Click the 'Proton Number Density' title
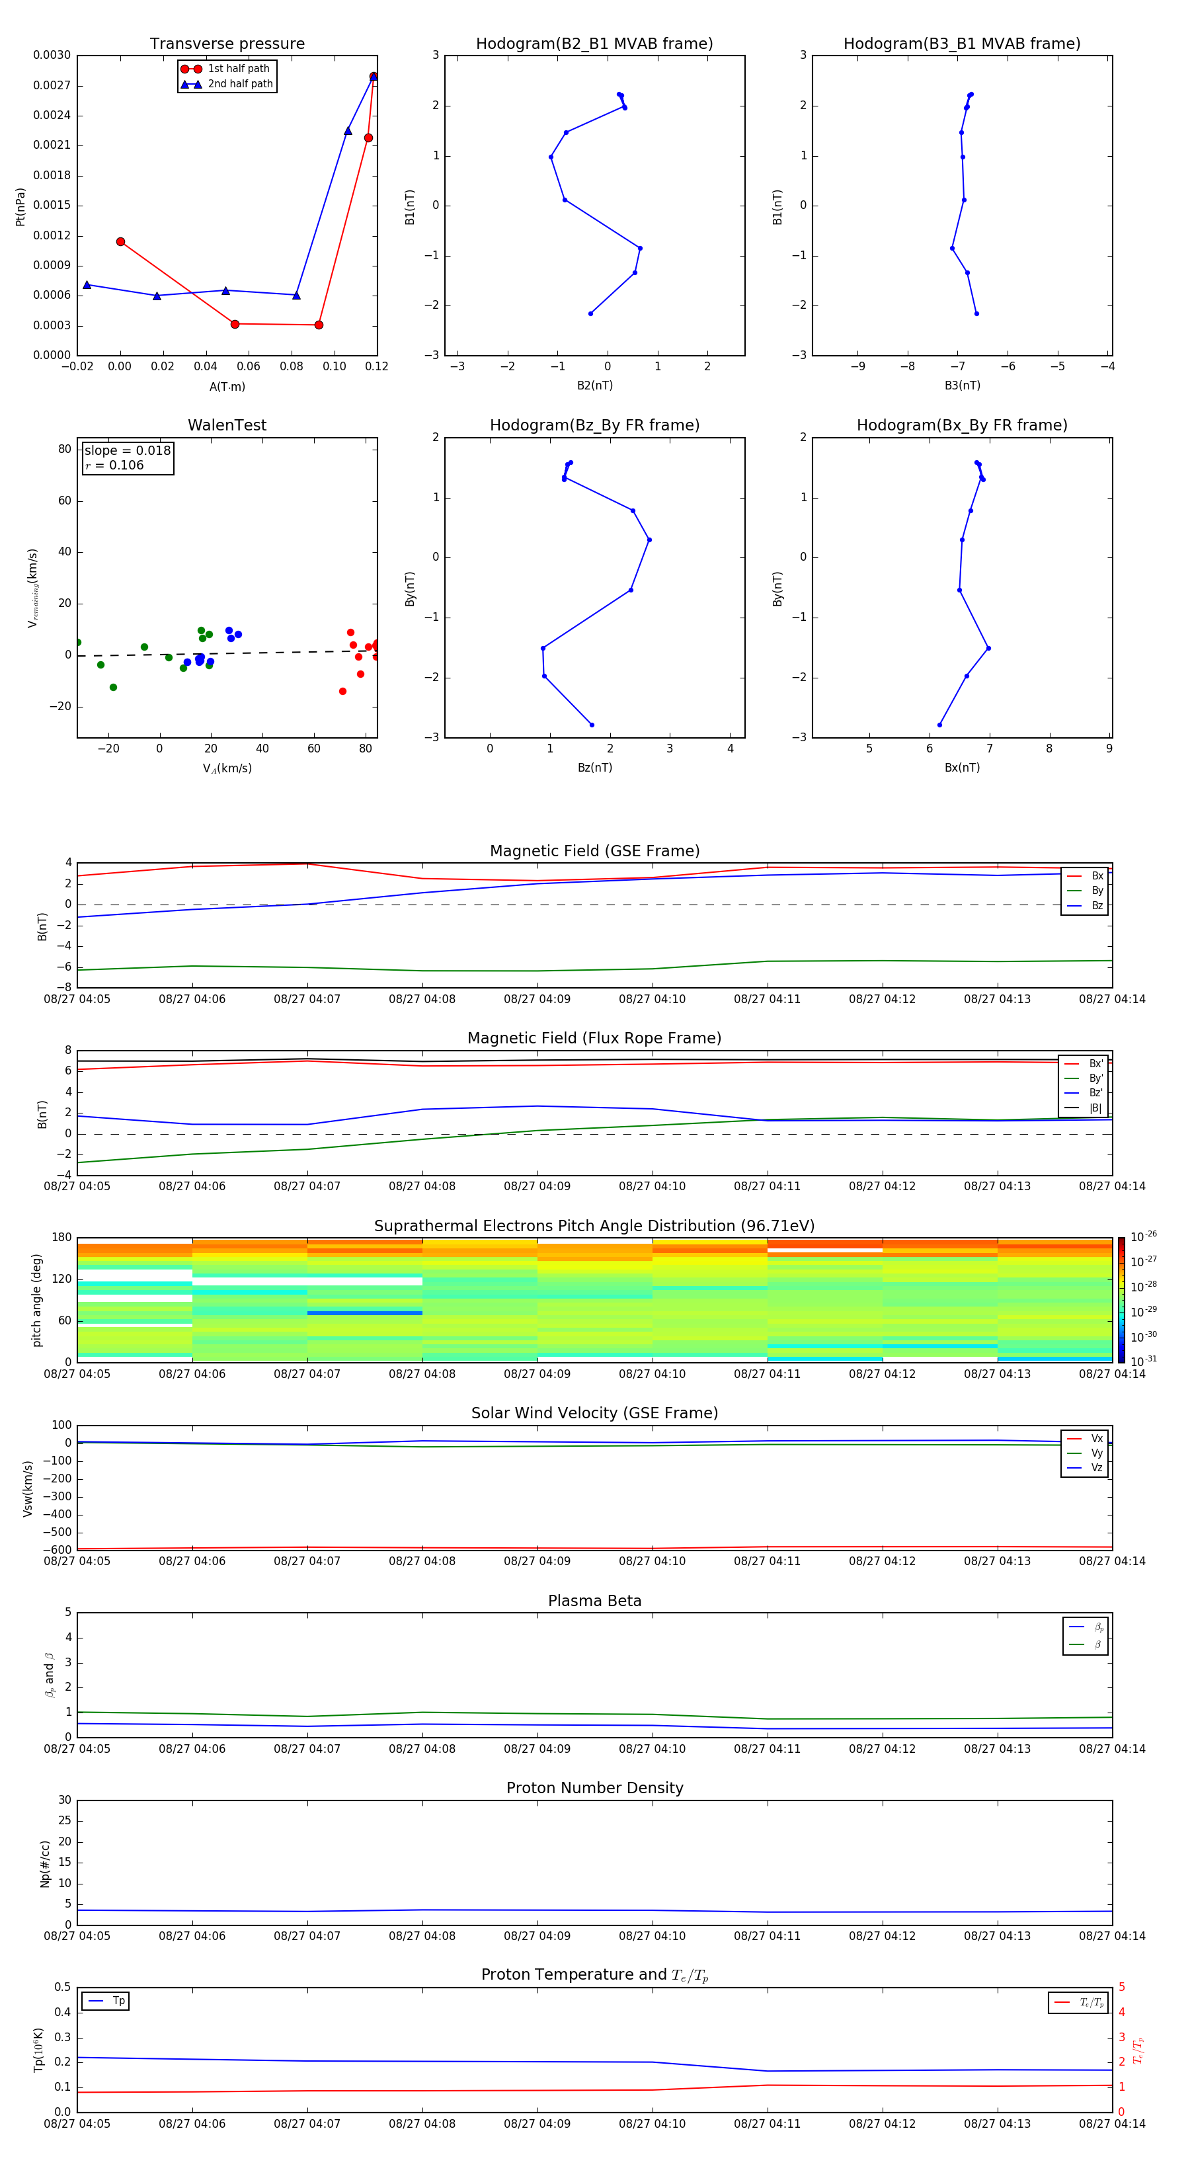The width and height of the screenshot is (1190, 2182). [594, 1788]
